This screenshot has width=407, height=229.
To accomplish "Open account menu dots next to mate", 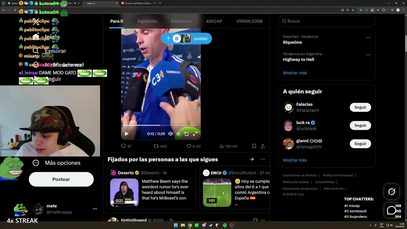I will [x=95, y=209].
